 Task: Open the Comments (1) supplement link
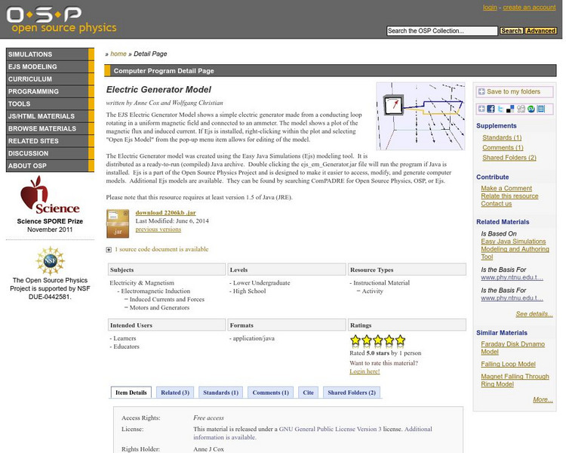tap(503, 148)
